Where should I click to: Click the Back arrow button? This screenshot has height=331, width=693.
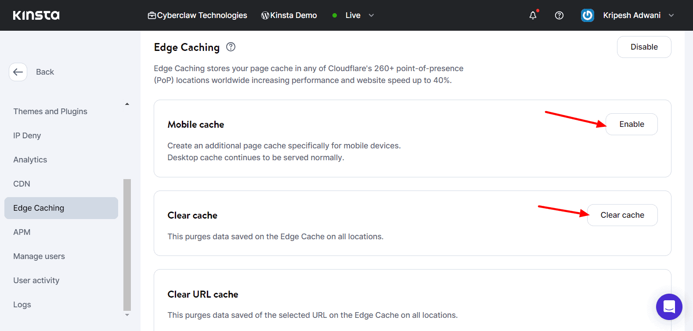point(18,72)
